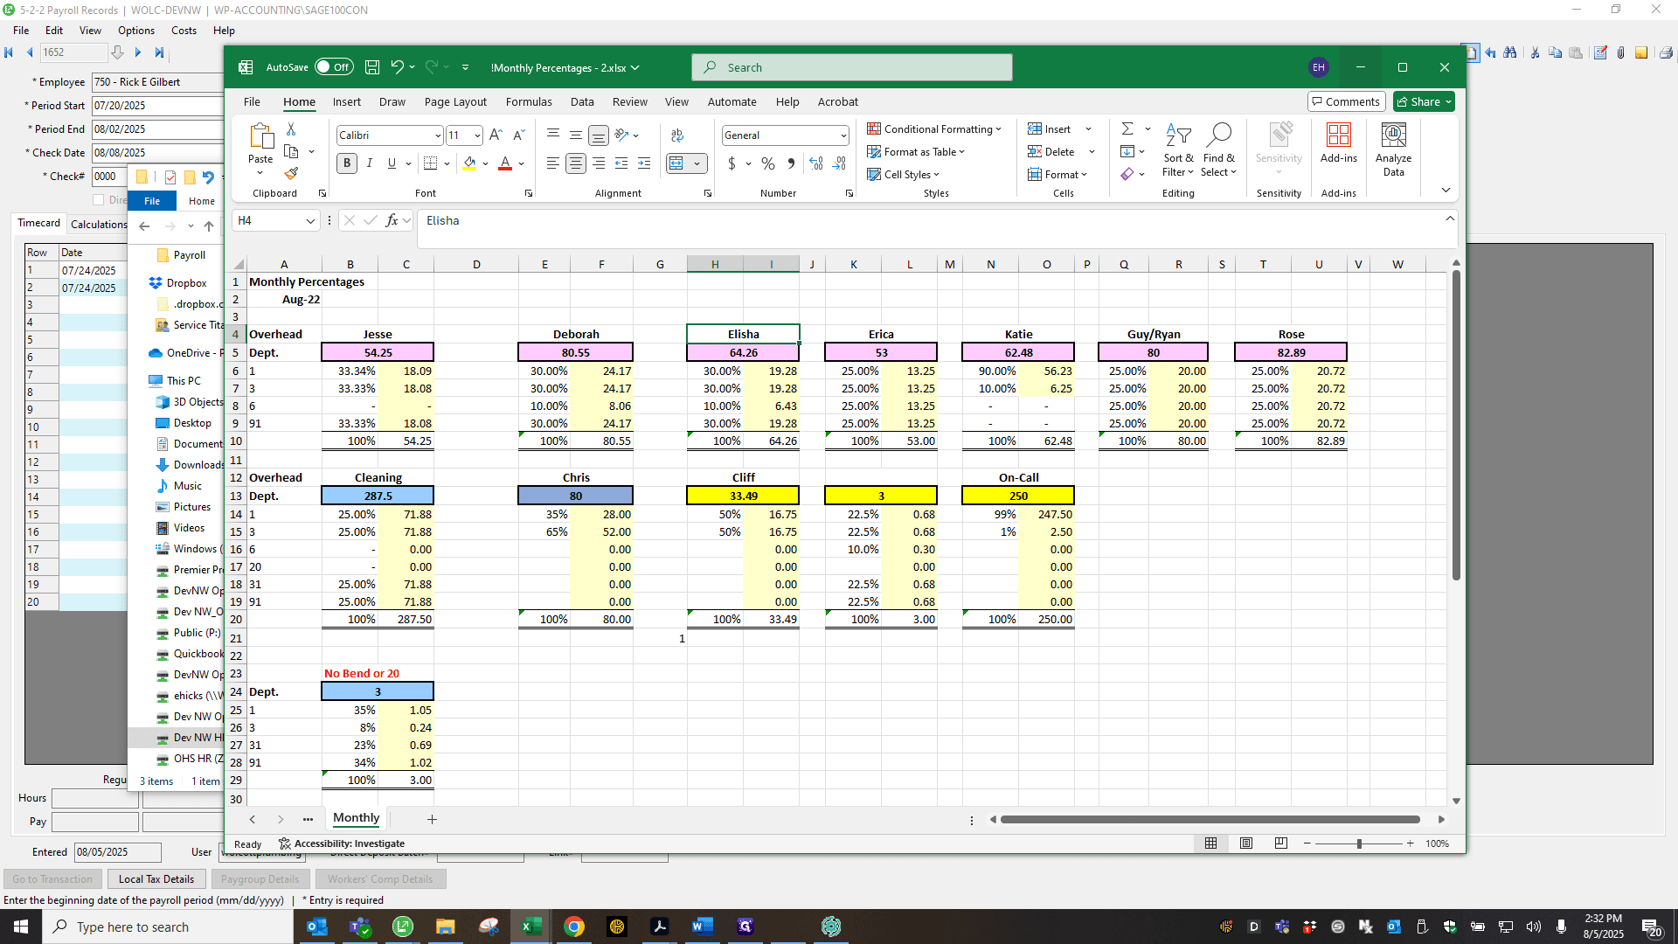
Task: Open the Analyze Data tool
Action: point(1394,149)
